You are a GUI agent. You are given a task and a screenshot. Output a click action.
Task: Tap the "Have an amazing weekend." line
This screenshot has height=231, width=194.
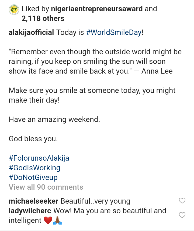click(x=54, y=119)
